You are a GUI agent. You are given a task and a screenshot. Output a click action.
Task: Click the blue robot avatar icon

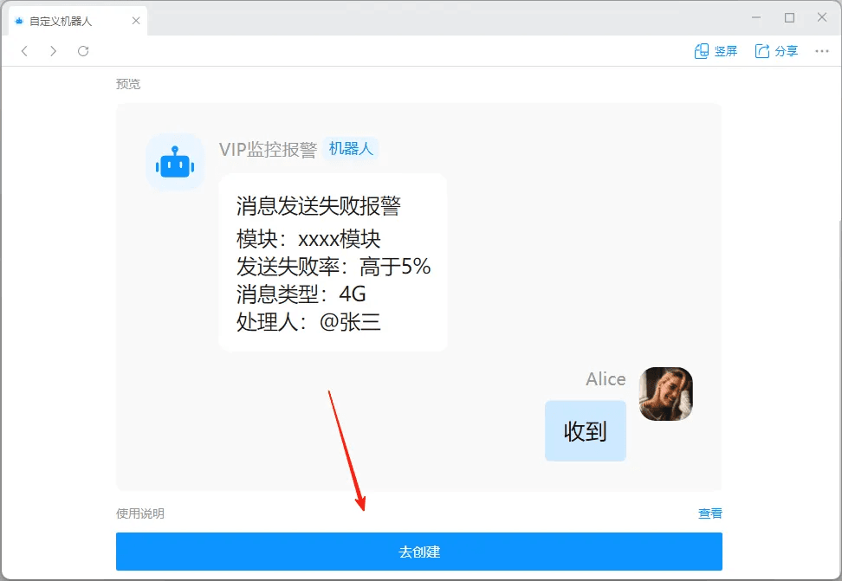click(x=175, y=162)
